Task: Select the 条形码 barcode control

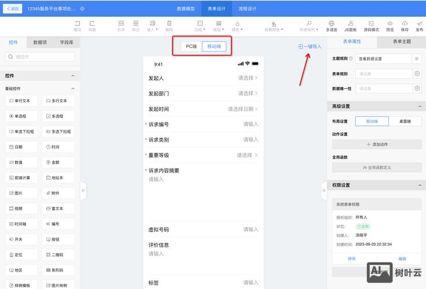Action: click(x=58, y=270)
